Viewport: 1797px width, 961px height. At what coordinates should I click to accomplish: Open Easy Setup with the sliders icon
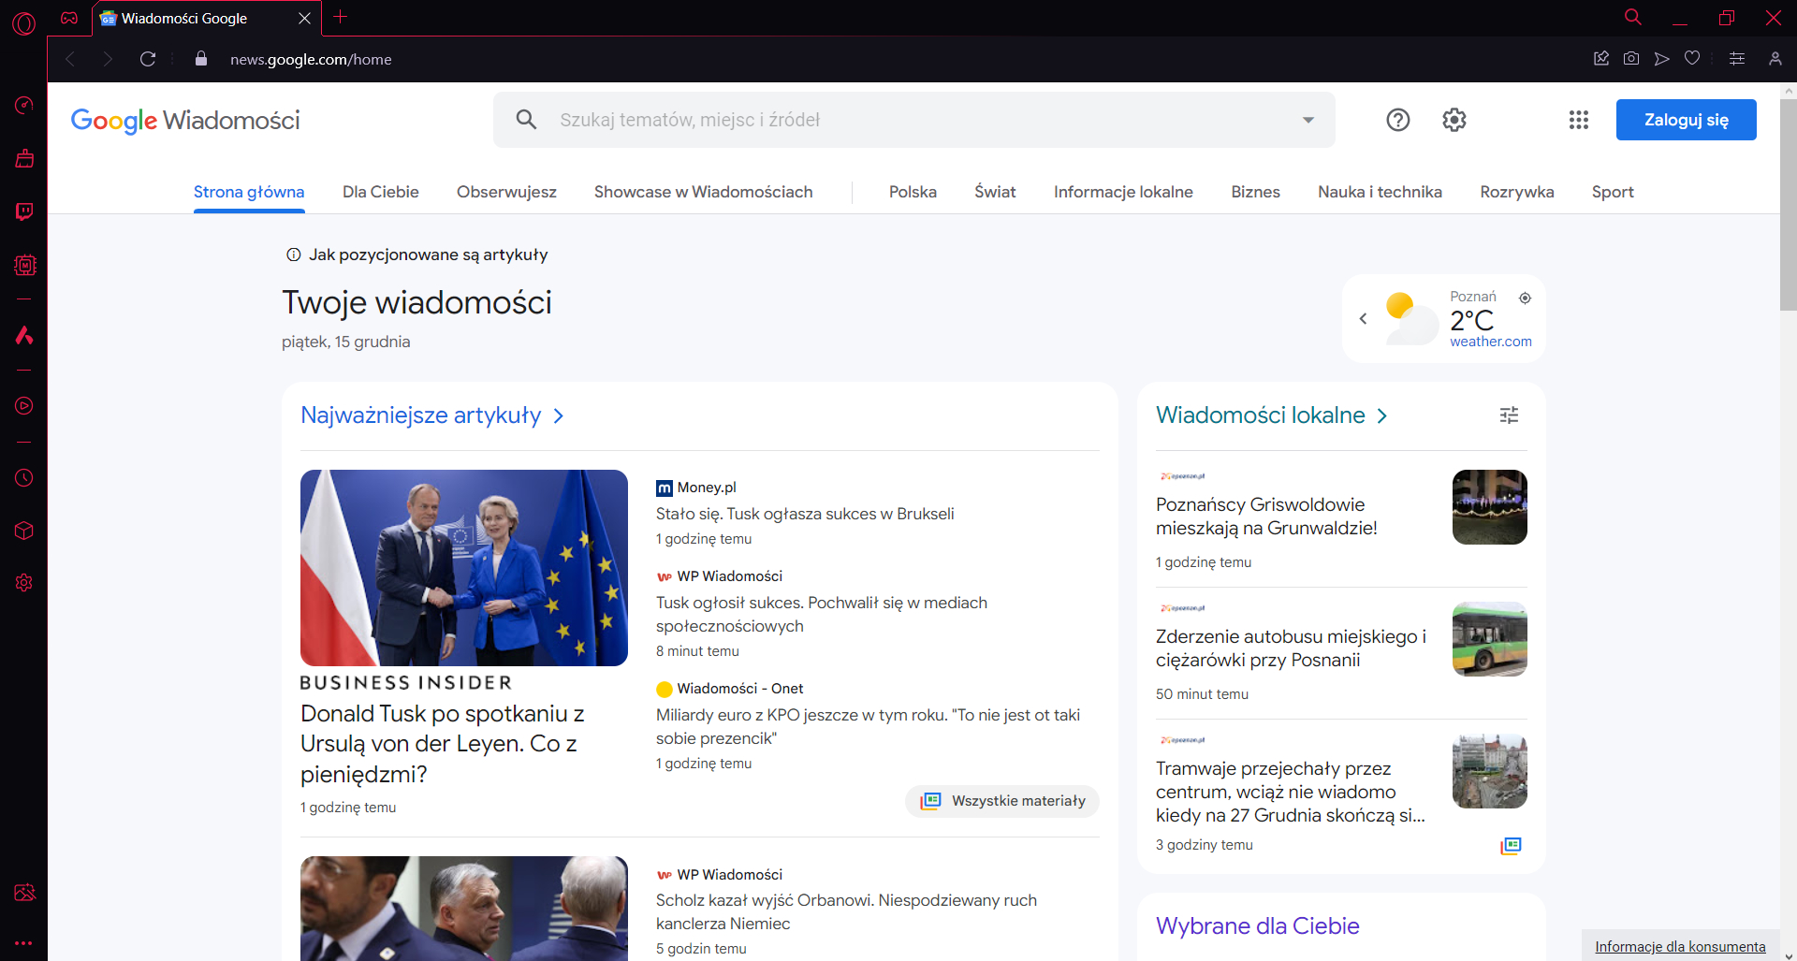(1737, 58)
